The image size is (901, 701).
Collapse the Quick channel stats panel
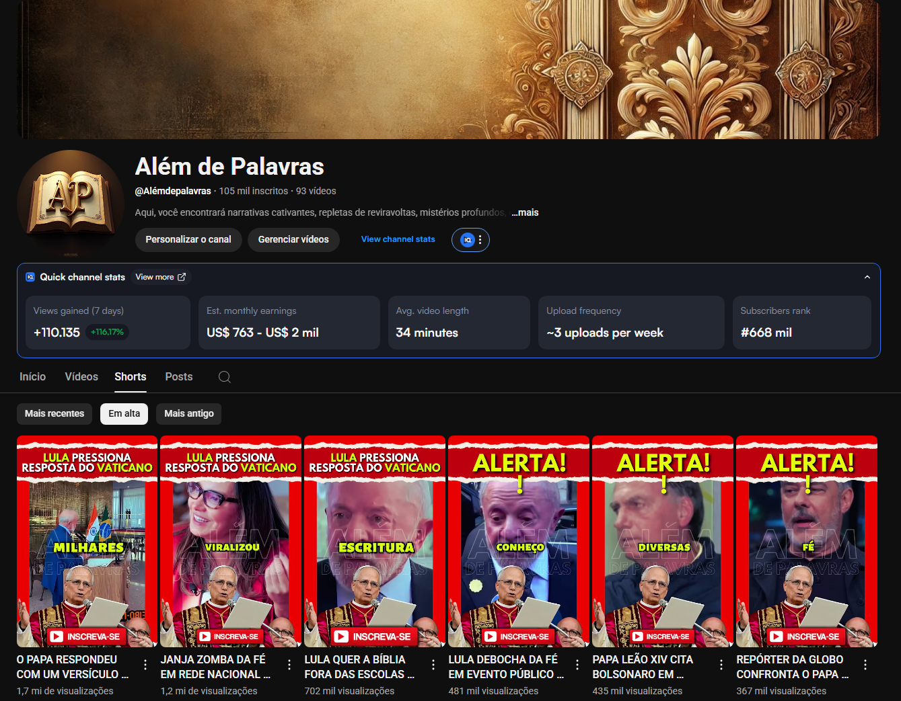867,277
